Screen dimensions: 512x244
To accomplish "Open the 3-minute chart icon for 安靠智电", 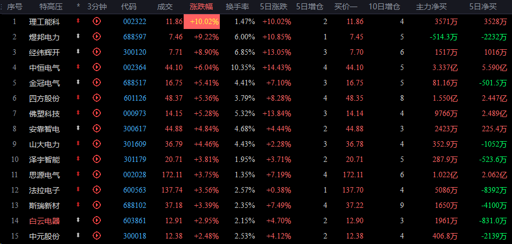I will click(96, 129).
